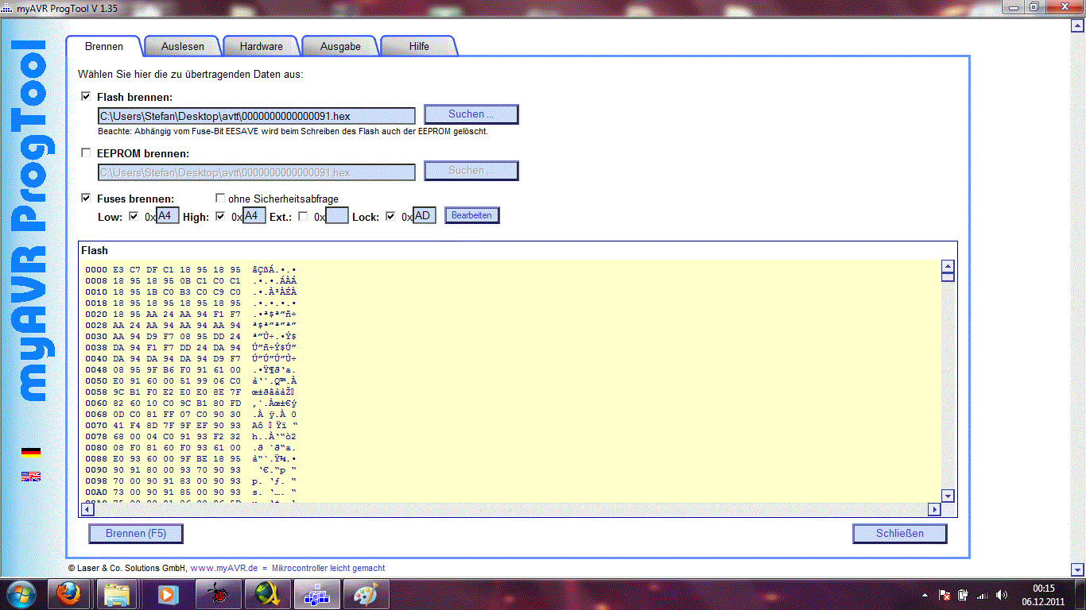Enable the EEPROM brennen checkbox
Screen dimensions: 1086x610
(x=86, y=152)
